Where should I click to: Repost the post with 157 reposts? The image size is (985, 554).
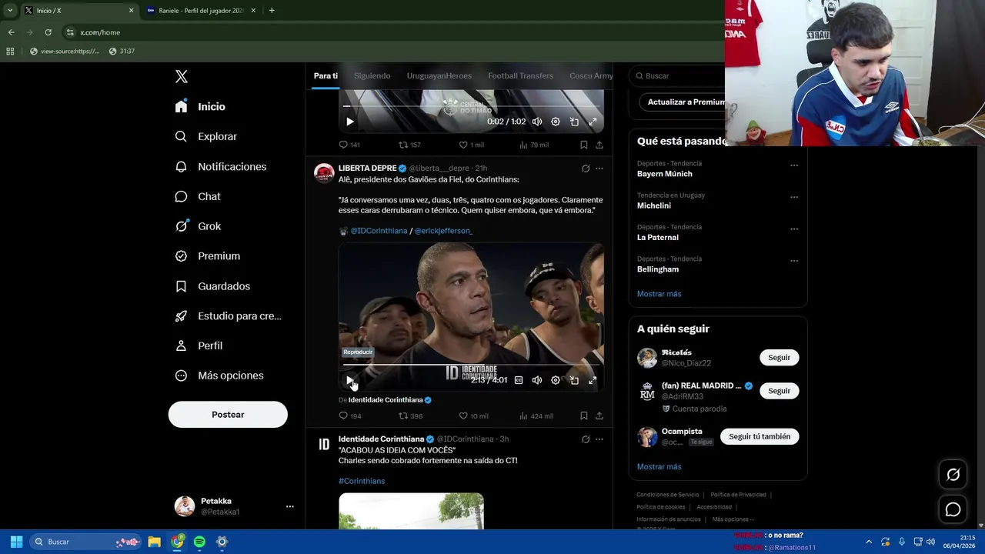tap(409, 145)
